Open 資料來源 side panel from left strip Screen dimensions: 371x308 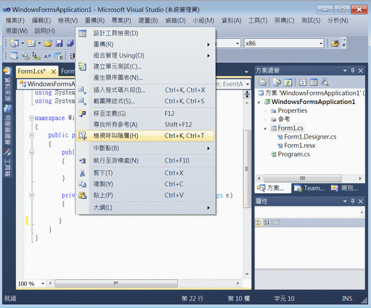(x=7, y=85)
